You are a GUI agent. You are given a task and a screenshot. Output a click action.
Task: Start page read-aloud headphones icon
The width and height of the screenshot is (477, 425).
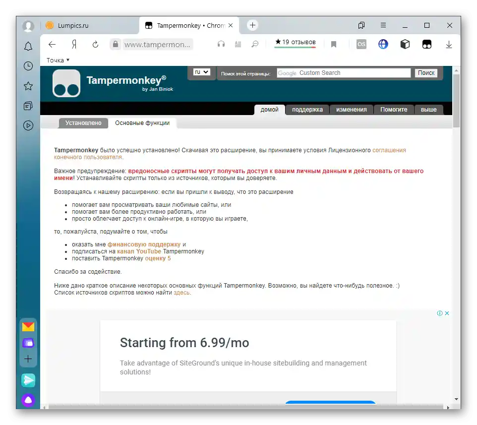[x=221, y=44]
